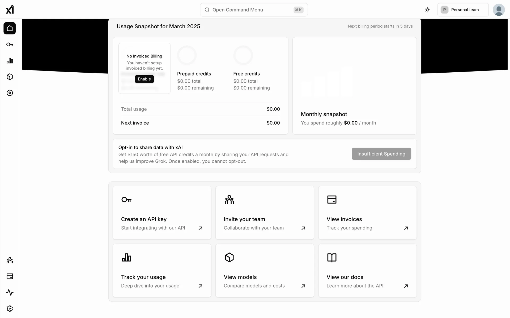Click the Insufficient Spending button
Screen dimensions: 510x318
(x=381, y=154)
